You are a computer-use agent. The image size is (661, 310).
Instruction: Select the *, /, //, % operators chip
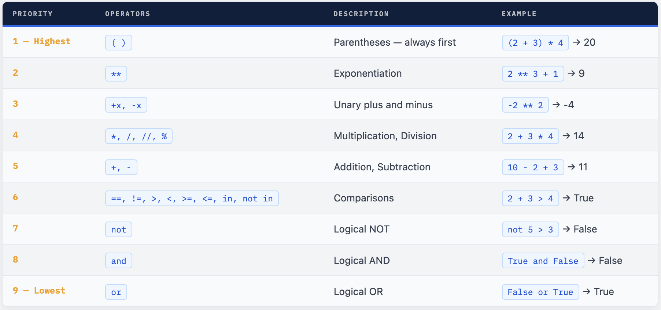139,136
